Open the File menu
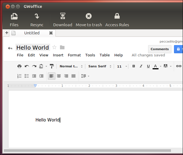 20,55
